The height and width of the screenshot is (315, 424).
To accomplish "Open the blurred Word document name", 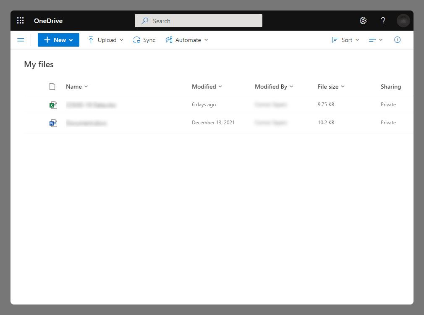I will tap(86, 123).
